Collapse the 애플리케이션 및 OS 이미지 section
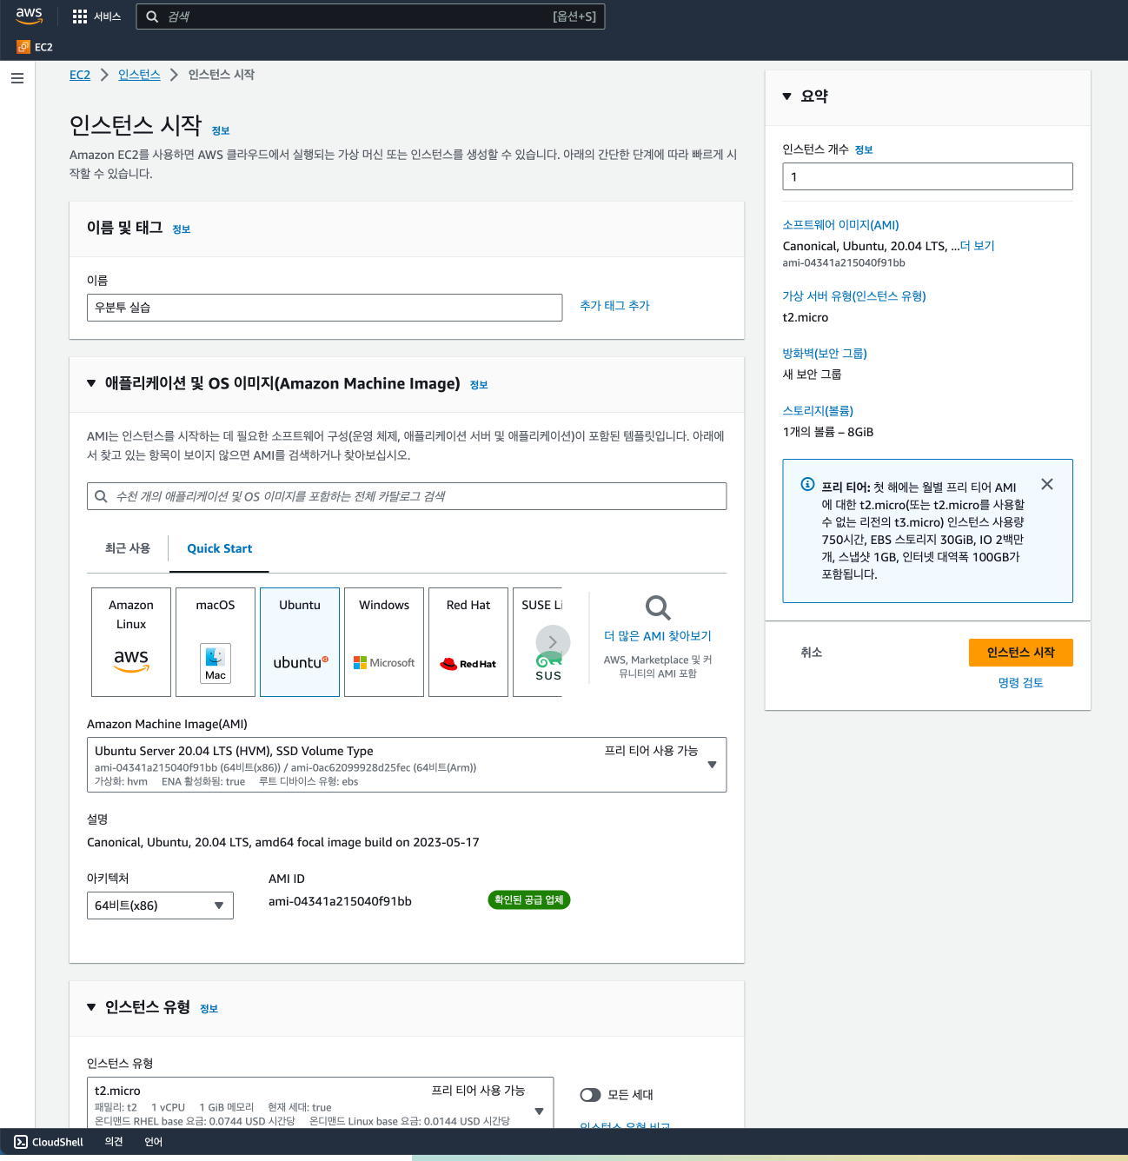 (91, 383)
